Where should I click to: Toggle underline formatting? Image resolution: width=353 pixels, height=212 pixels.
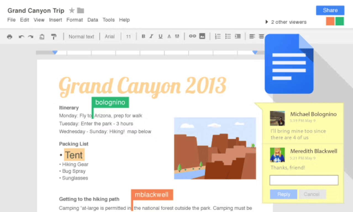(x=160, y=36)
